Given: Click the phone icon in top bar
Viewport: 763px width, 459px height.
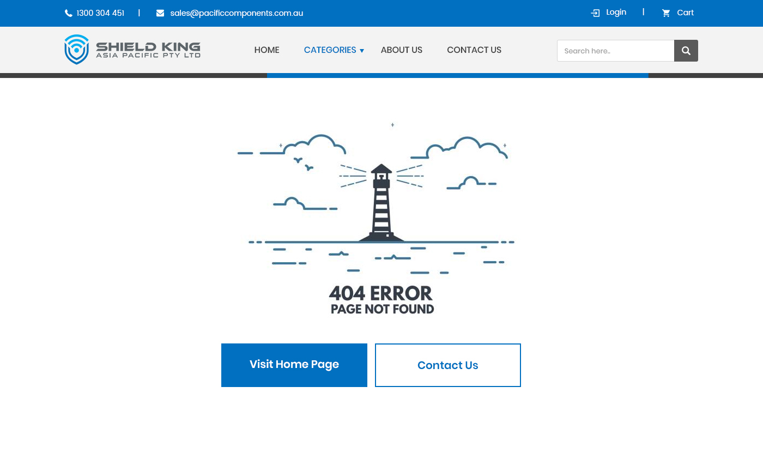Looking at the screenshot, I should [69, 13].
